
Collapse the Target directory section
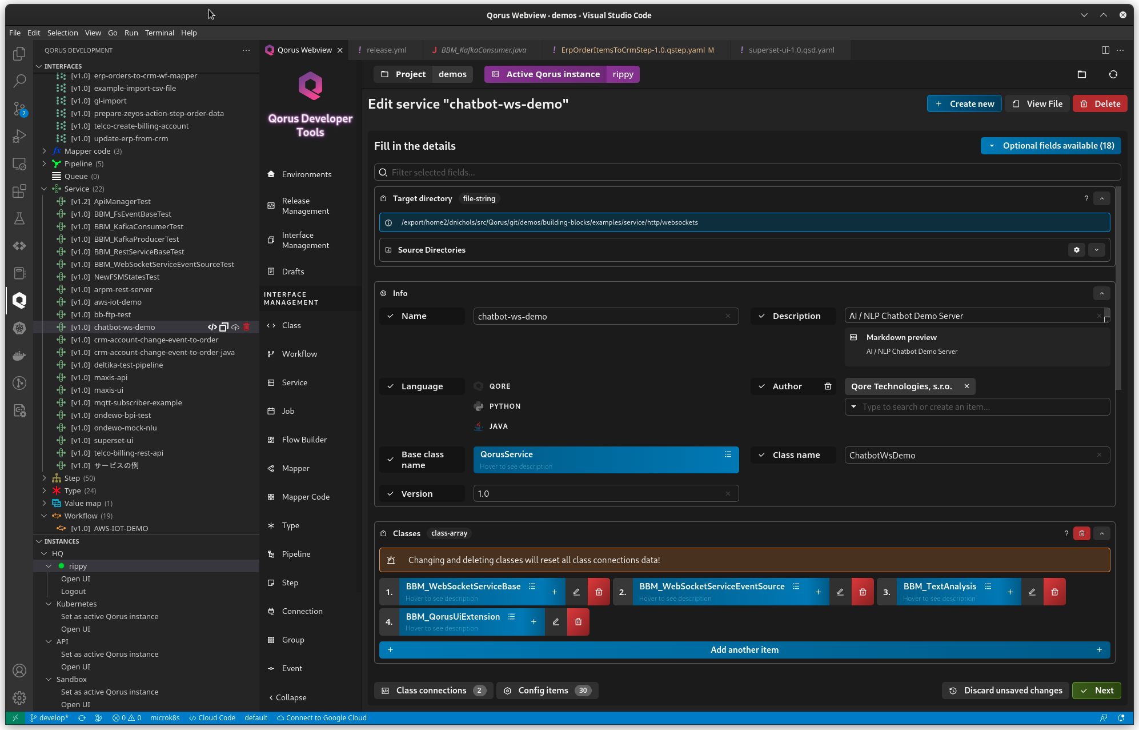pyautogui.click(x=1101, y=198)
